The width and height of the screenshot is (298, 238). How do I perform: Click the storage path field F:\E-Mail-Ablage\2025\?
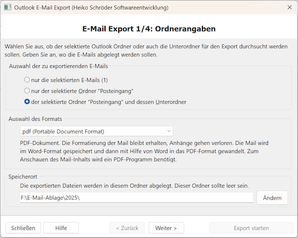[x=137, y=198]
